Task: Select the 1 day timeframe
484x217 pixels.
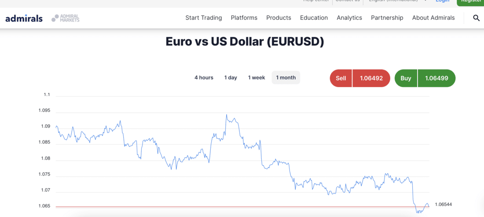Action: (231, 77)
